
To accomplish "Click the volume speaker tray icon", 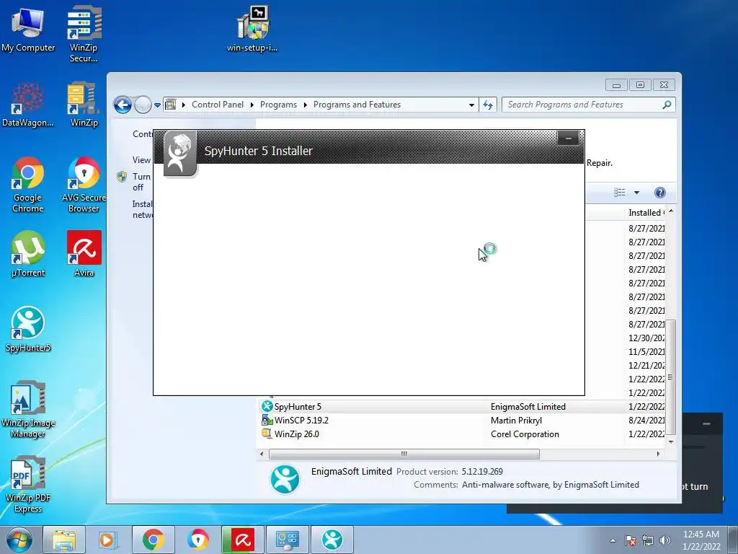I will pos(664,540).
